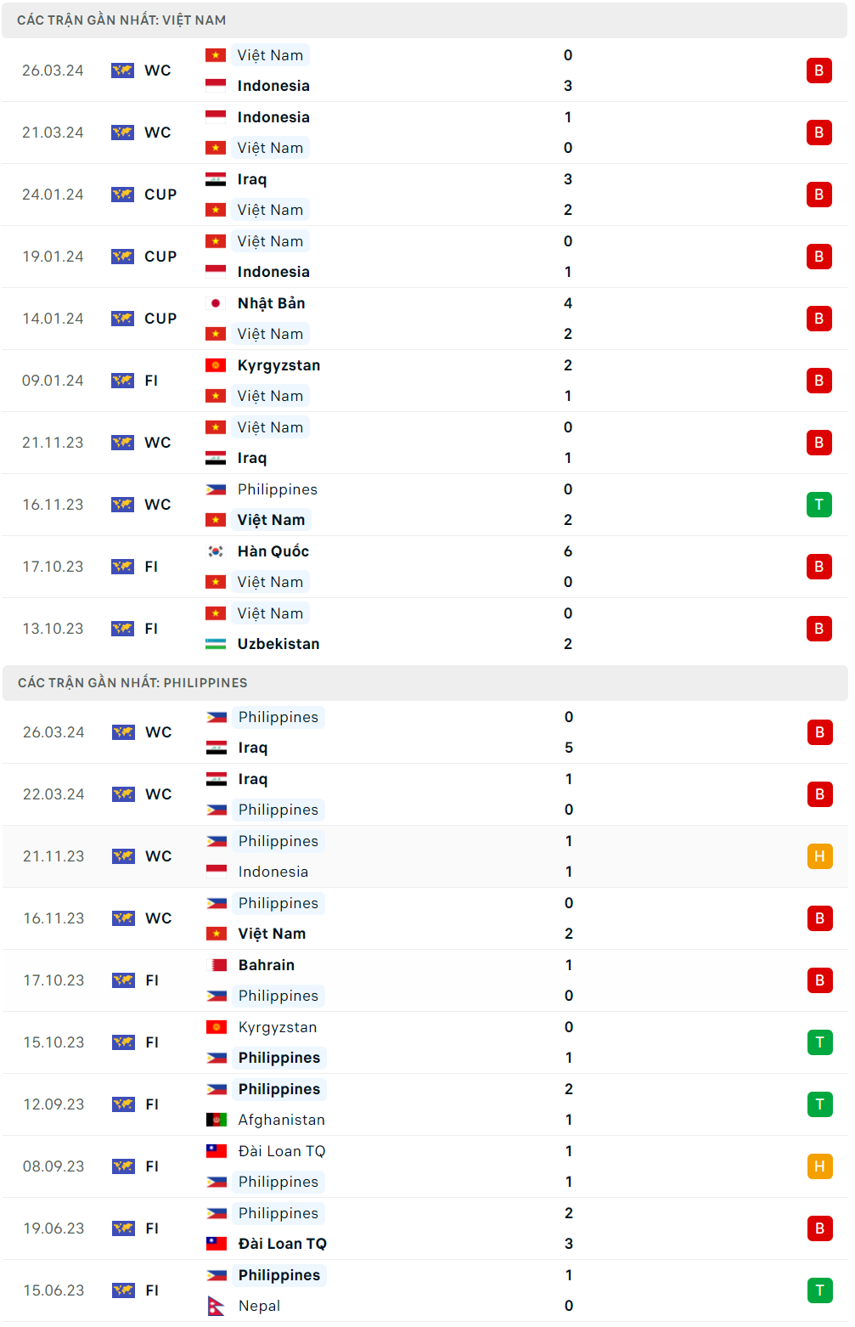
Task: Open the 14.01.24 CUP match row date
Action: coord(53,319)
